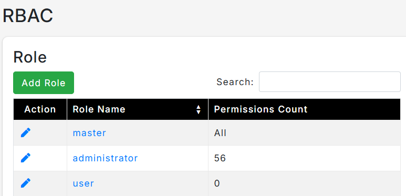The width and height of the screenshot is (406, 196).
Task: Click the Add Role button
Action: 44,83
